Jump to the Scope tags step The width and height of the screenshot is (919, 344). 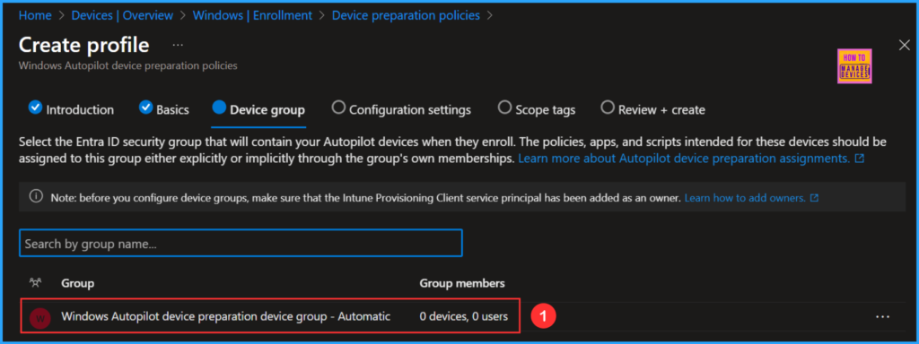(537, 109)
